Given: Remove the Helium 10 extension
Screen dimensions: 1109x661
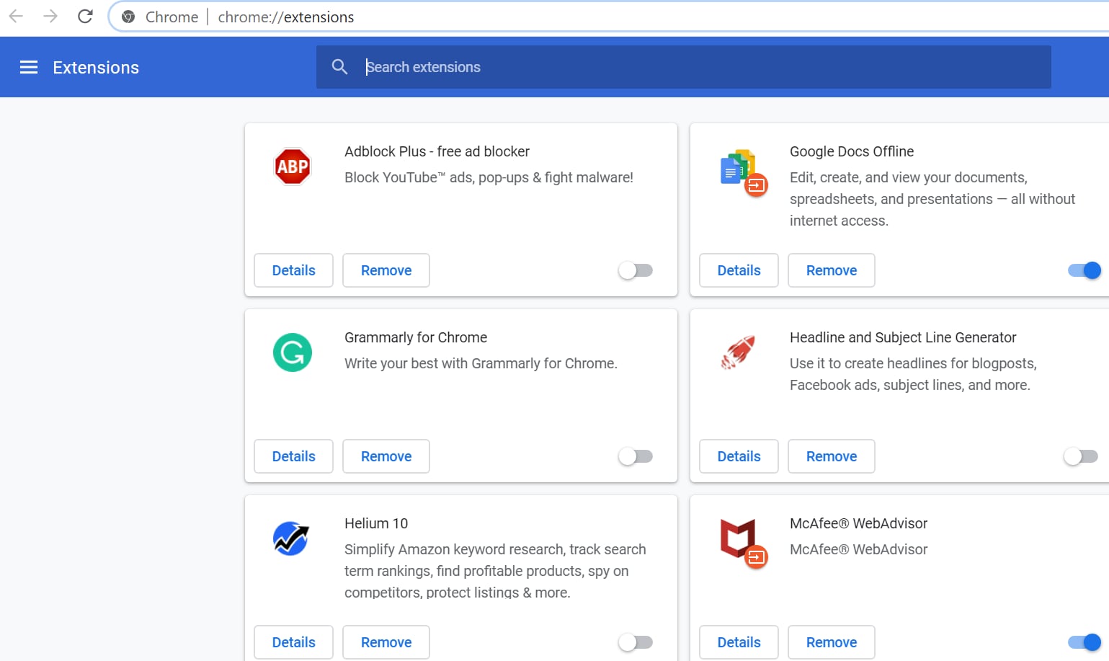Looking at the screenshot, I should 386,642.
